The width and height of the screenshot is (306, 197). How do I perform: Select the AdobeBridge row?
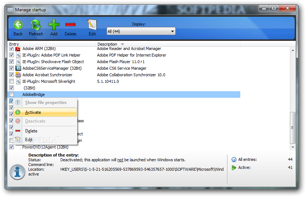tap(124, 94)
